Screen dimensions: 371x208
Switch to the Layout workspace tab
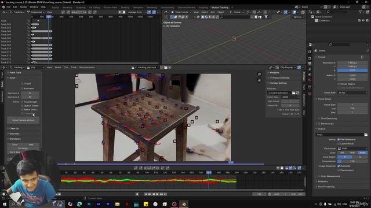pyautogui.click(x=56, y=8)
